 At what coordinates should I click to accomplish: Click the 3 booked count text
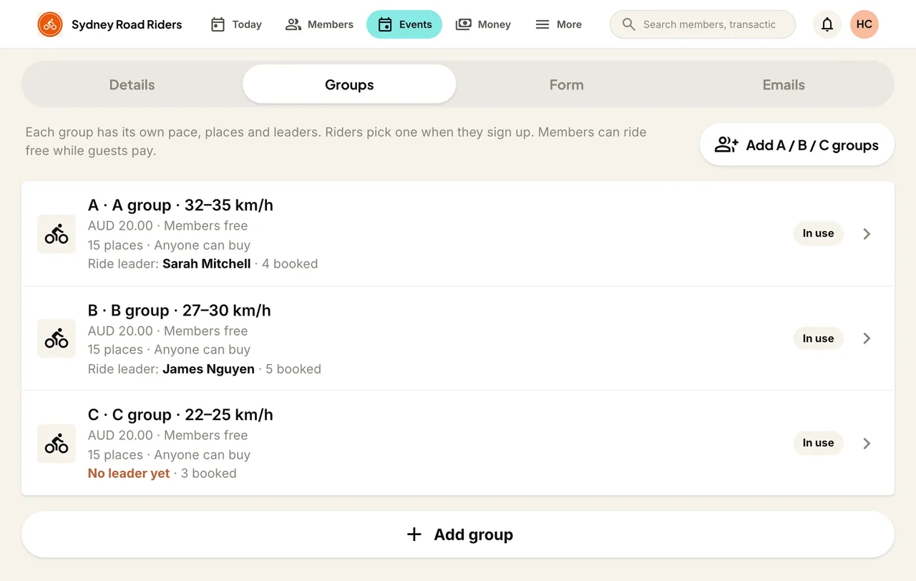point(209,474)
